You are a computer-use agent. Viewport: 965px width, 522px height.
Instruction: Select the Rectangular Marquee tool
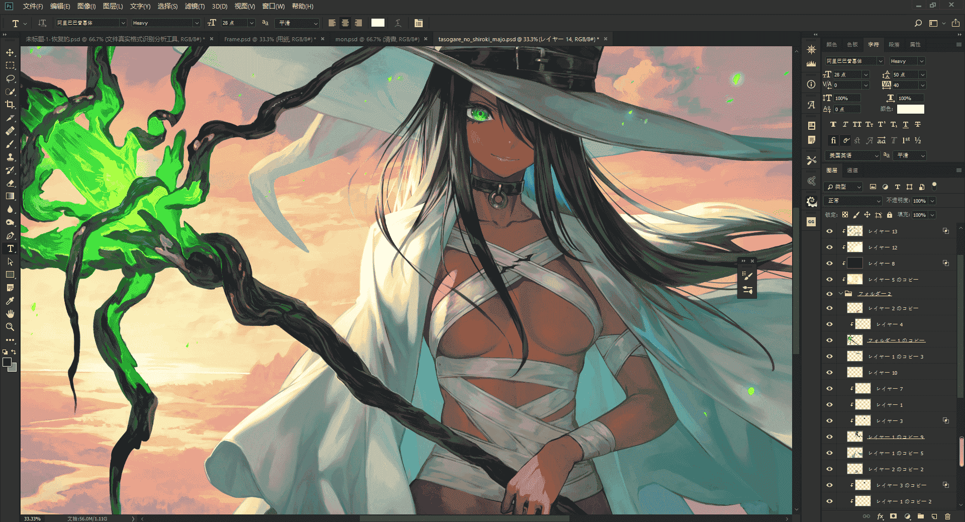[x=10, y=65]
